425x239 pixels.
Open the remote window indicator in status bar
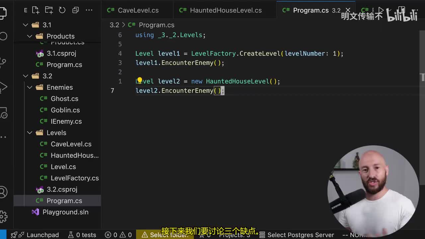[3, 235]
